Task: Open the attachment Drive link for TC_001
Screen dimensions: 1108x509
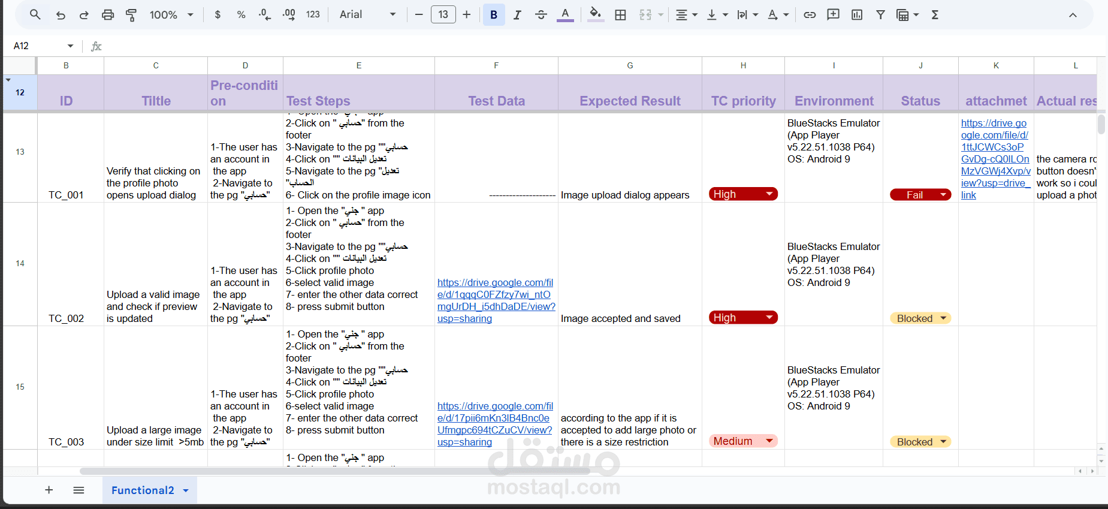Action: (x=996, y=159)
